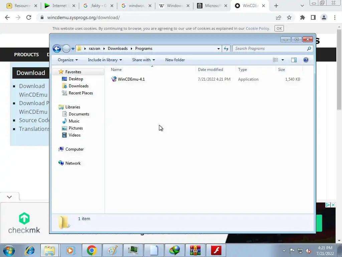Open Recent Places in the navigation pane
342x257 pixels.
coord(81,93)
